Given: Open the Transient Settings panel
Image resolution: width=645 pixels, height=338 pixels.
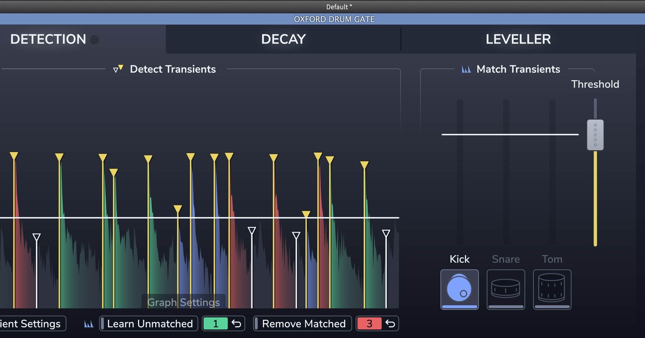Looking at the screenshot, I should (x=31, y=324).
